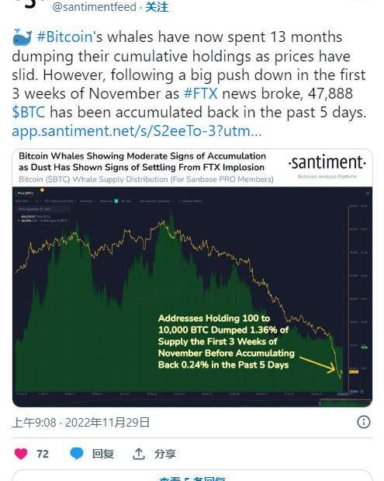Click the profile avatar at top left
384x481 pixels.
[32, 4]
